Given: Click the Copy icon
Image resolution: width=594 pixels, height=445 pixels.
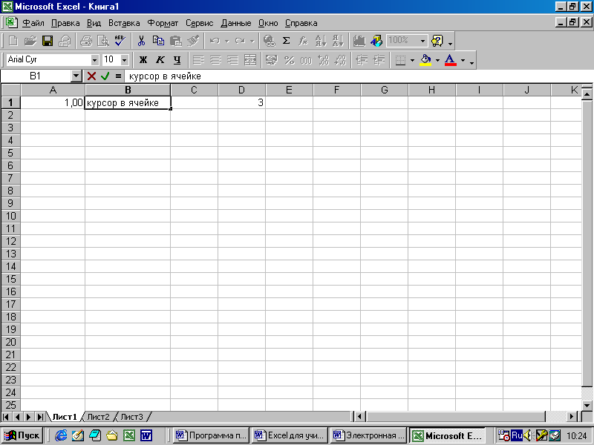Looking at the screenshot, I should click(158, 41).
